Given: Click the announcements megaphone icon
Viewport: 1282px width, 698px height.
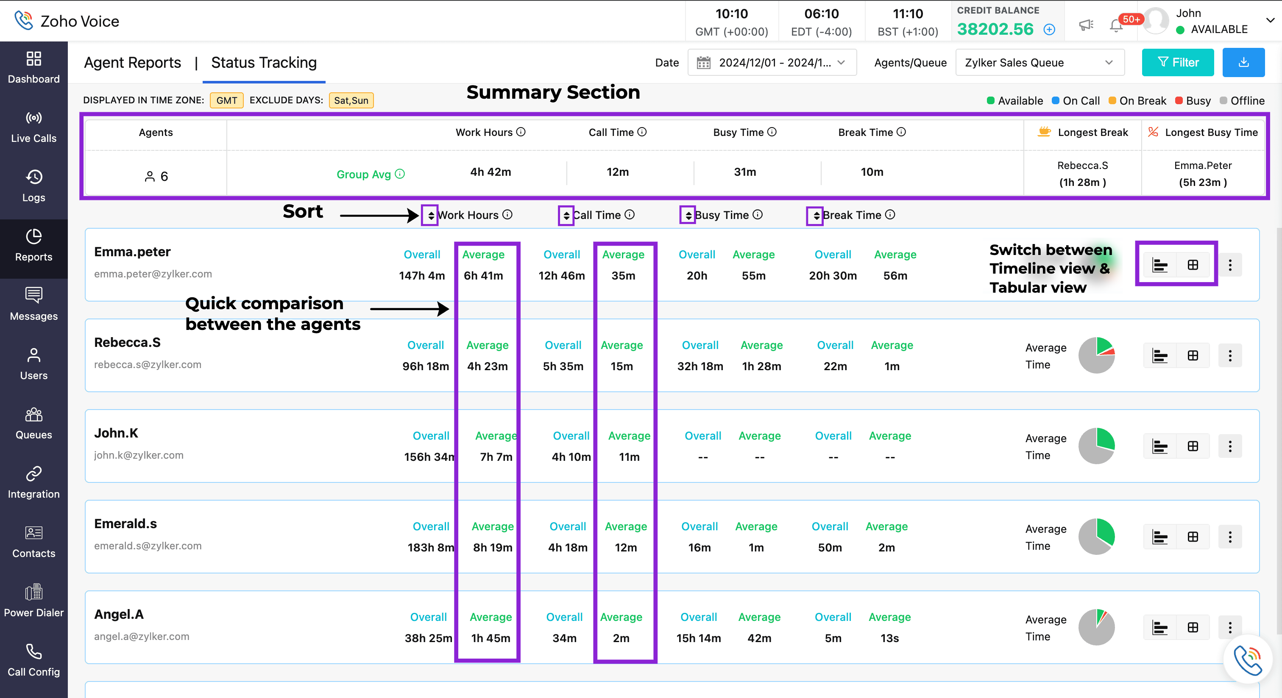Looking at the screenshot, I should pyautogui.click(x=1086, y=25).
